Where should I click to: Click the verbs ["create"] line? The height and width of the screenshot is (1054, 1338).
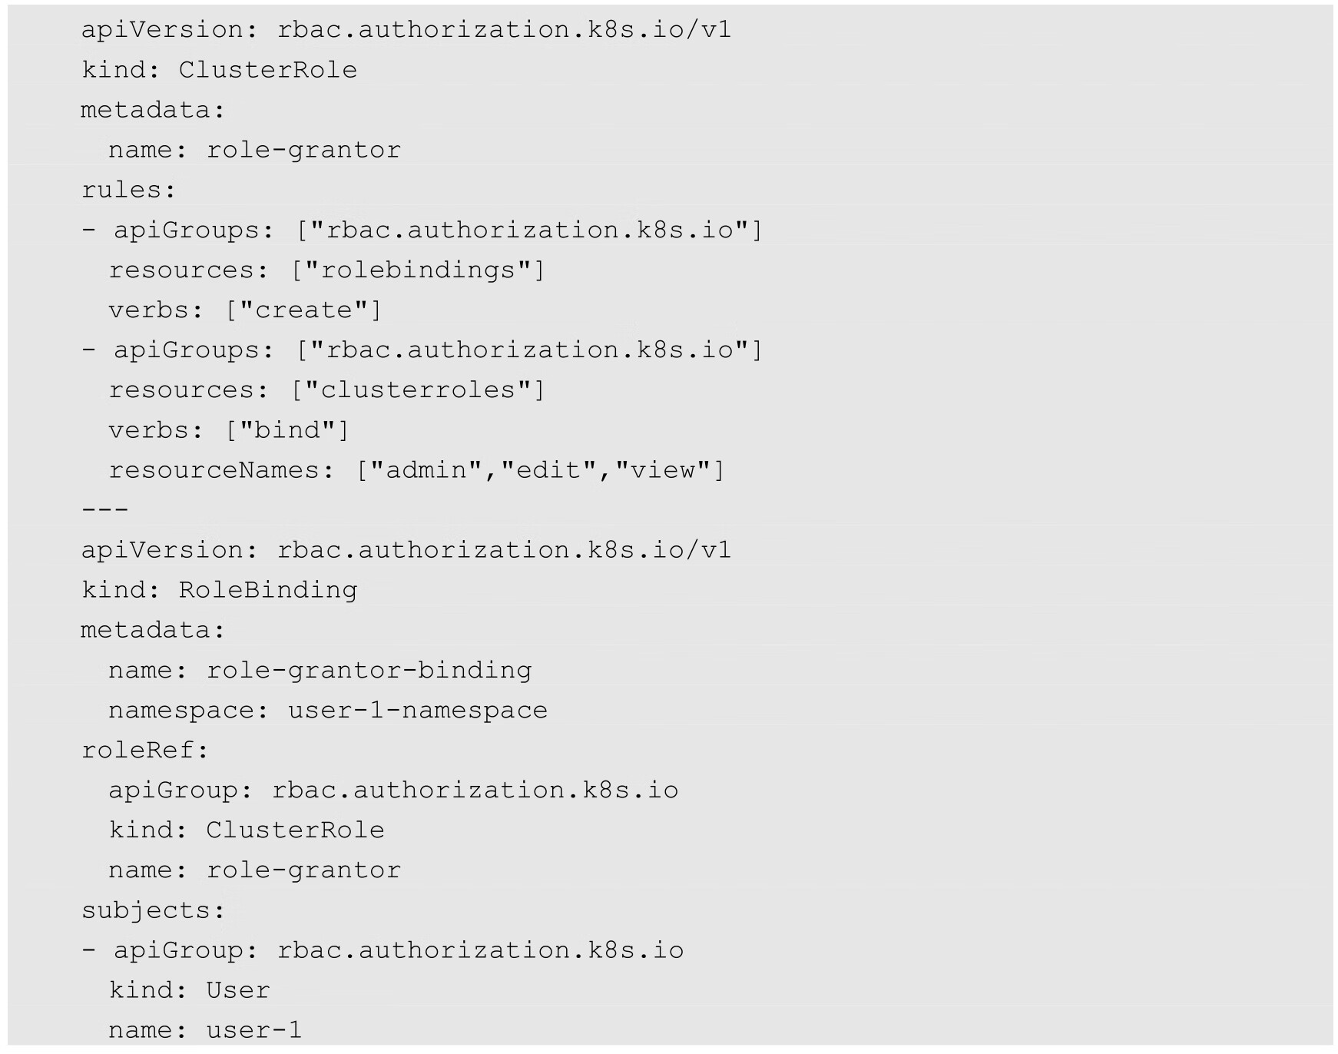(x=244, y=310)
